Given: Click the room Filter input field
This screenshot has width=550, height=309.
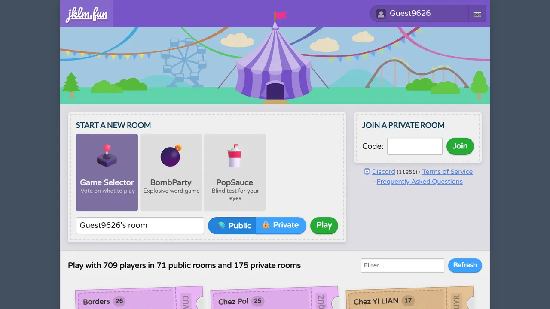Looking at the screenshot, I should [403, 265].
